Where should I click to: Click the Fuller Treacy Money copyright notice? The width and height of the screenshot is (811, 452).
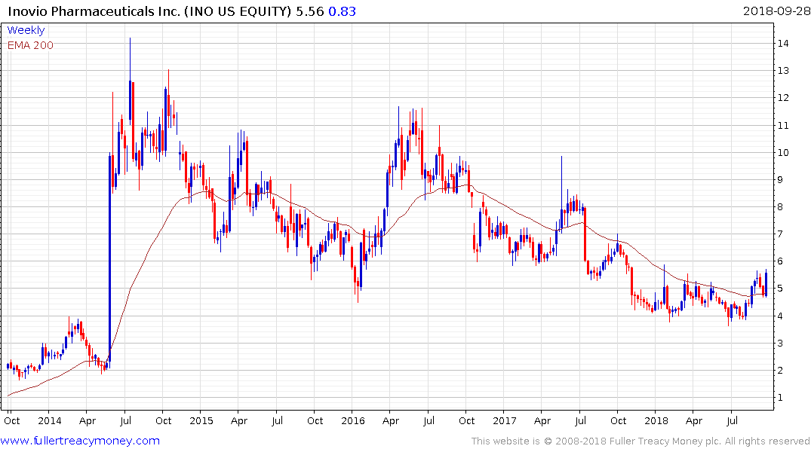[x=641, y=441]
